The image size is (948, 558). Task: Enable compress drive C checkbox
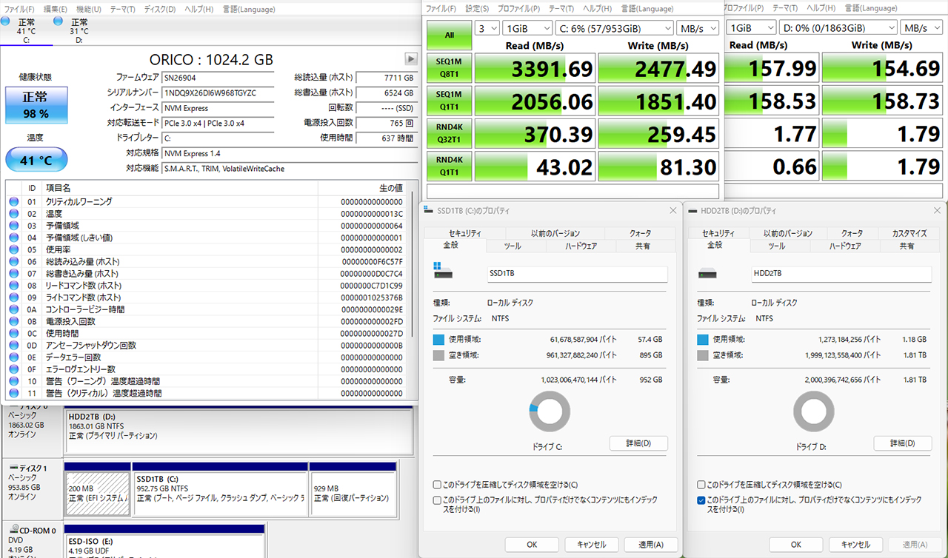(437, 485)
